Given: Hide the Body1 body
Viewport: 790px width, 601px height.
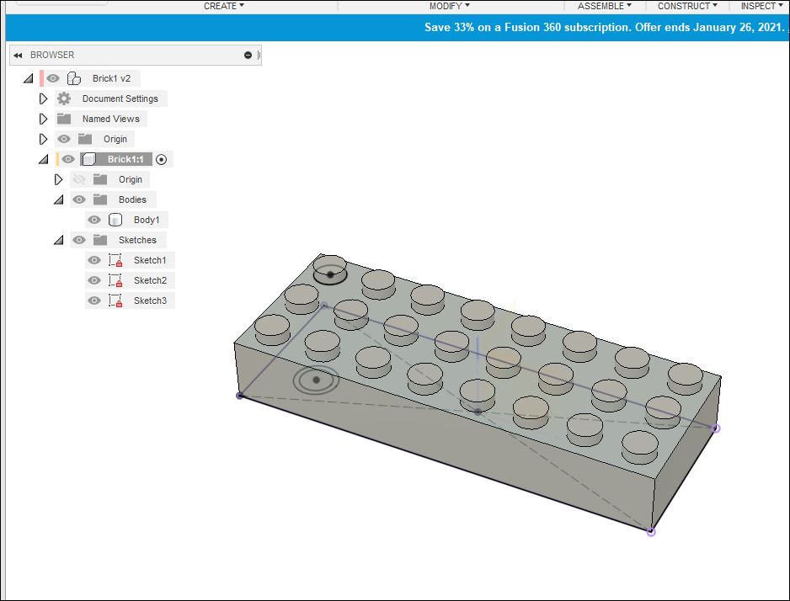Looking at the screenshot, I should (x=94, y=220).
